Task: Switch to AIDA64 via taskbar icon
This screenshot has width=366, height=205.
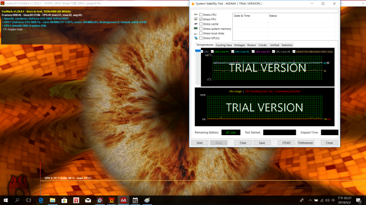Action: click(123, 200)
